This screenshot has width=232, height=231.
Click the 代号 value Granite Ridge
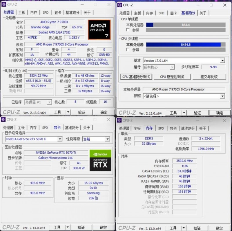coord(40,27)
